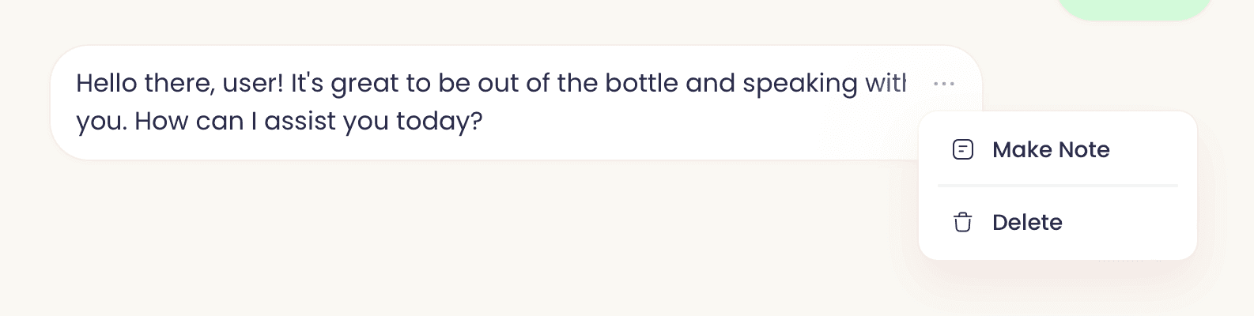Choose Delete from the popup menu
Viewport: 1254px width, 316px height.
[1026, 223]
